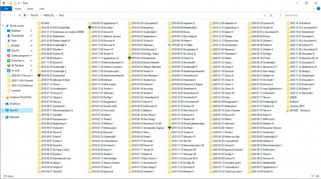Click the 00 NXD folder in Quick access
Viewport: 321px width, 179px height.
[x=15, y=46]
